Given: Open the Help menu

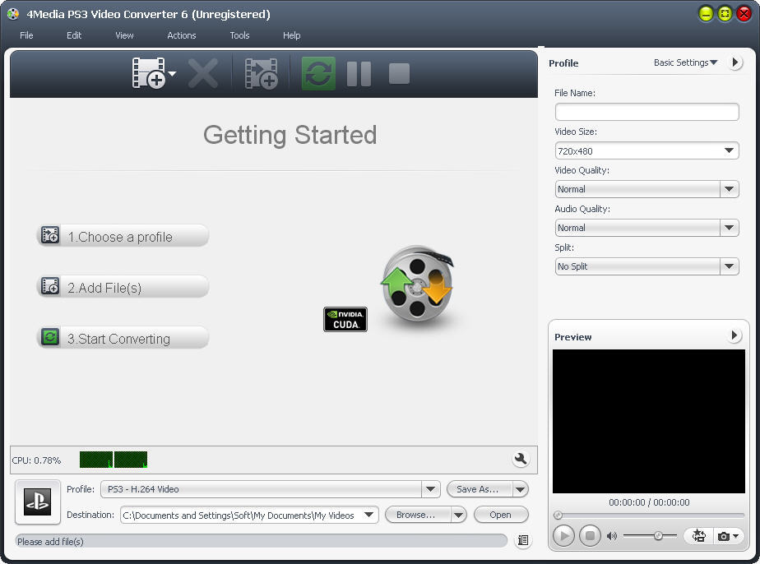Looking at the screenshot, I should point(292,35).
